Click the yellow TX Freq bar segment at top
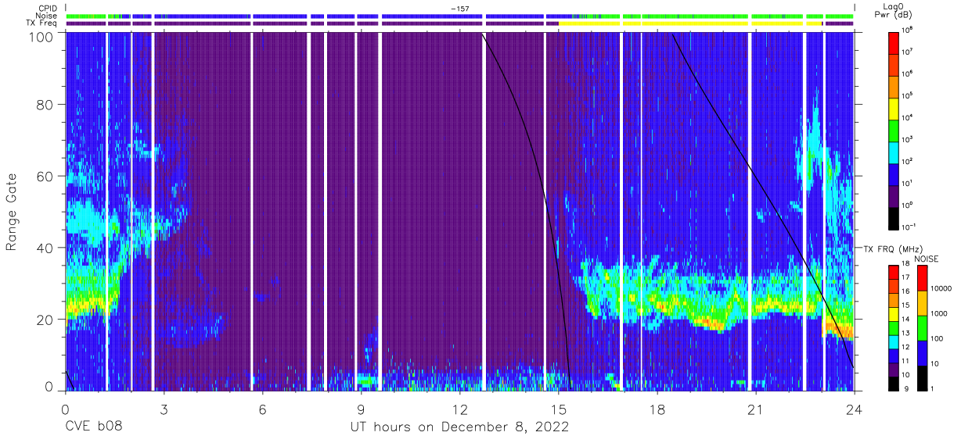 [689, 23]
